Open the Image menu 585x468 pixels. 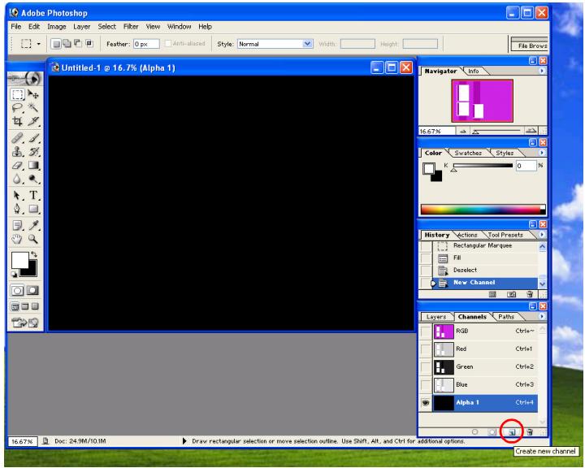point(57,27)
